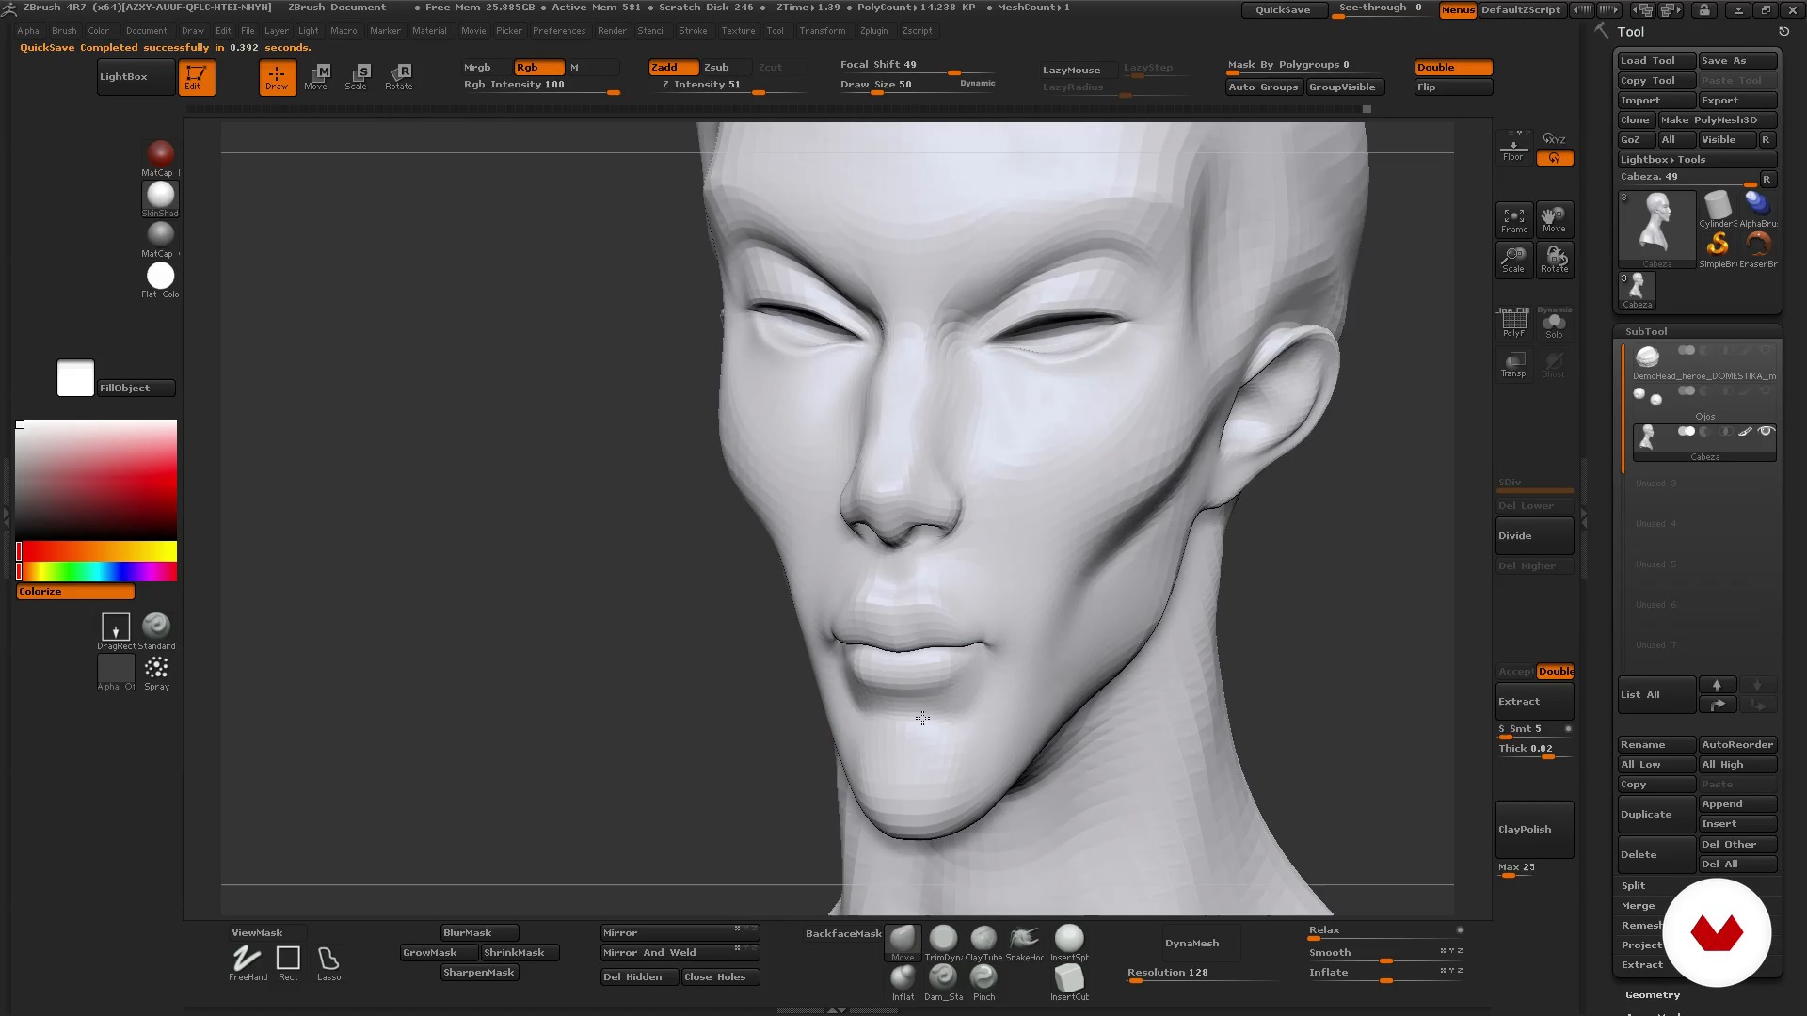Open the Zplugin menu
This screenshot has height=1016, width=1807.
click(x=873, y=31)
